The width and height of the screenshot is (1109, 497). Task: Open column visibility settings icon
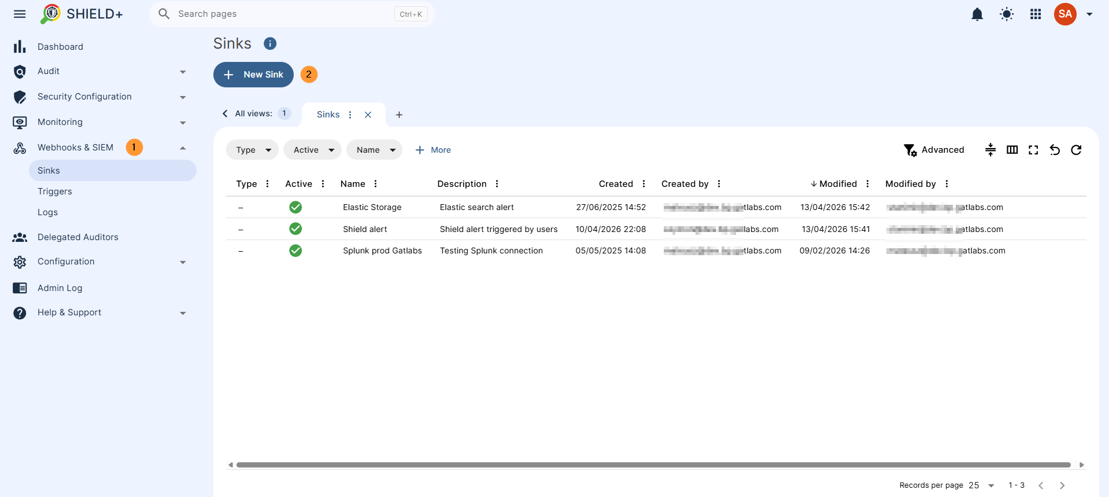coord(1012,150)
